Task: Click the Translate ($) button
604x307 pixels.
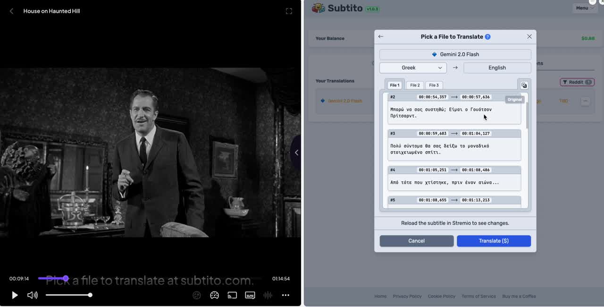Action: [x=494, y=240]
